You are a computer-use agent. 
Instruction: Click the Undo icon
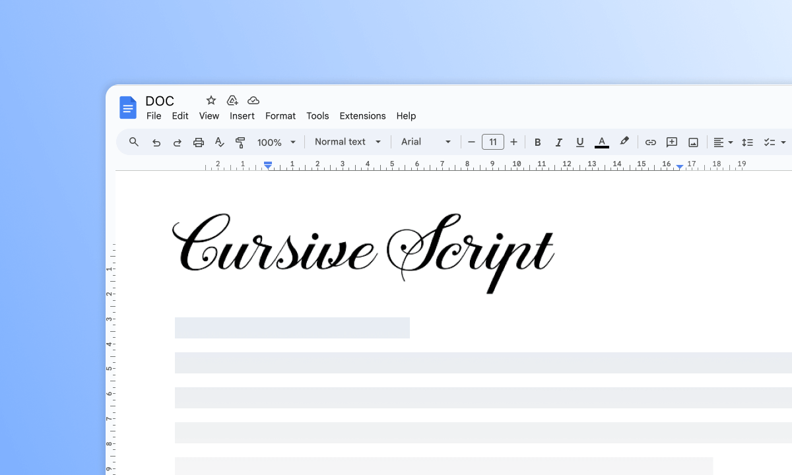[156, 142]
